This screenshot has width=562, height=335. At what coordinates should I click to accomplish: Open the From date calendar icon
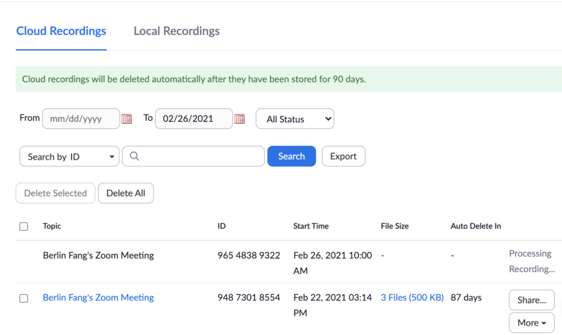(127, 118)
